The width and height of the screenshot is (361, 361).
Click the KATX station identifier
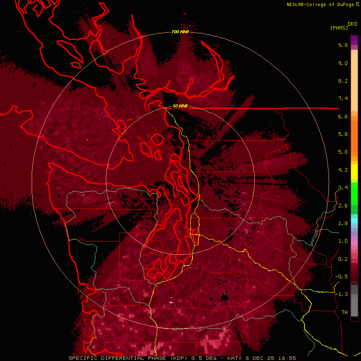pyautogui.click(x=235, y=358)
